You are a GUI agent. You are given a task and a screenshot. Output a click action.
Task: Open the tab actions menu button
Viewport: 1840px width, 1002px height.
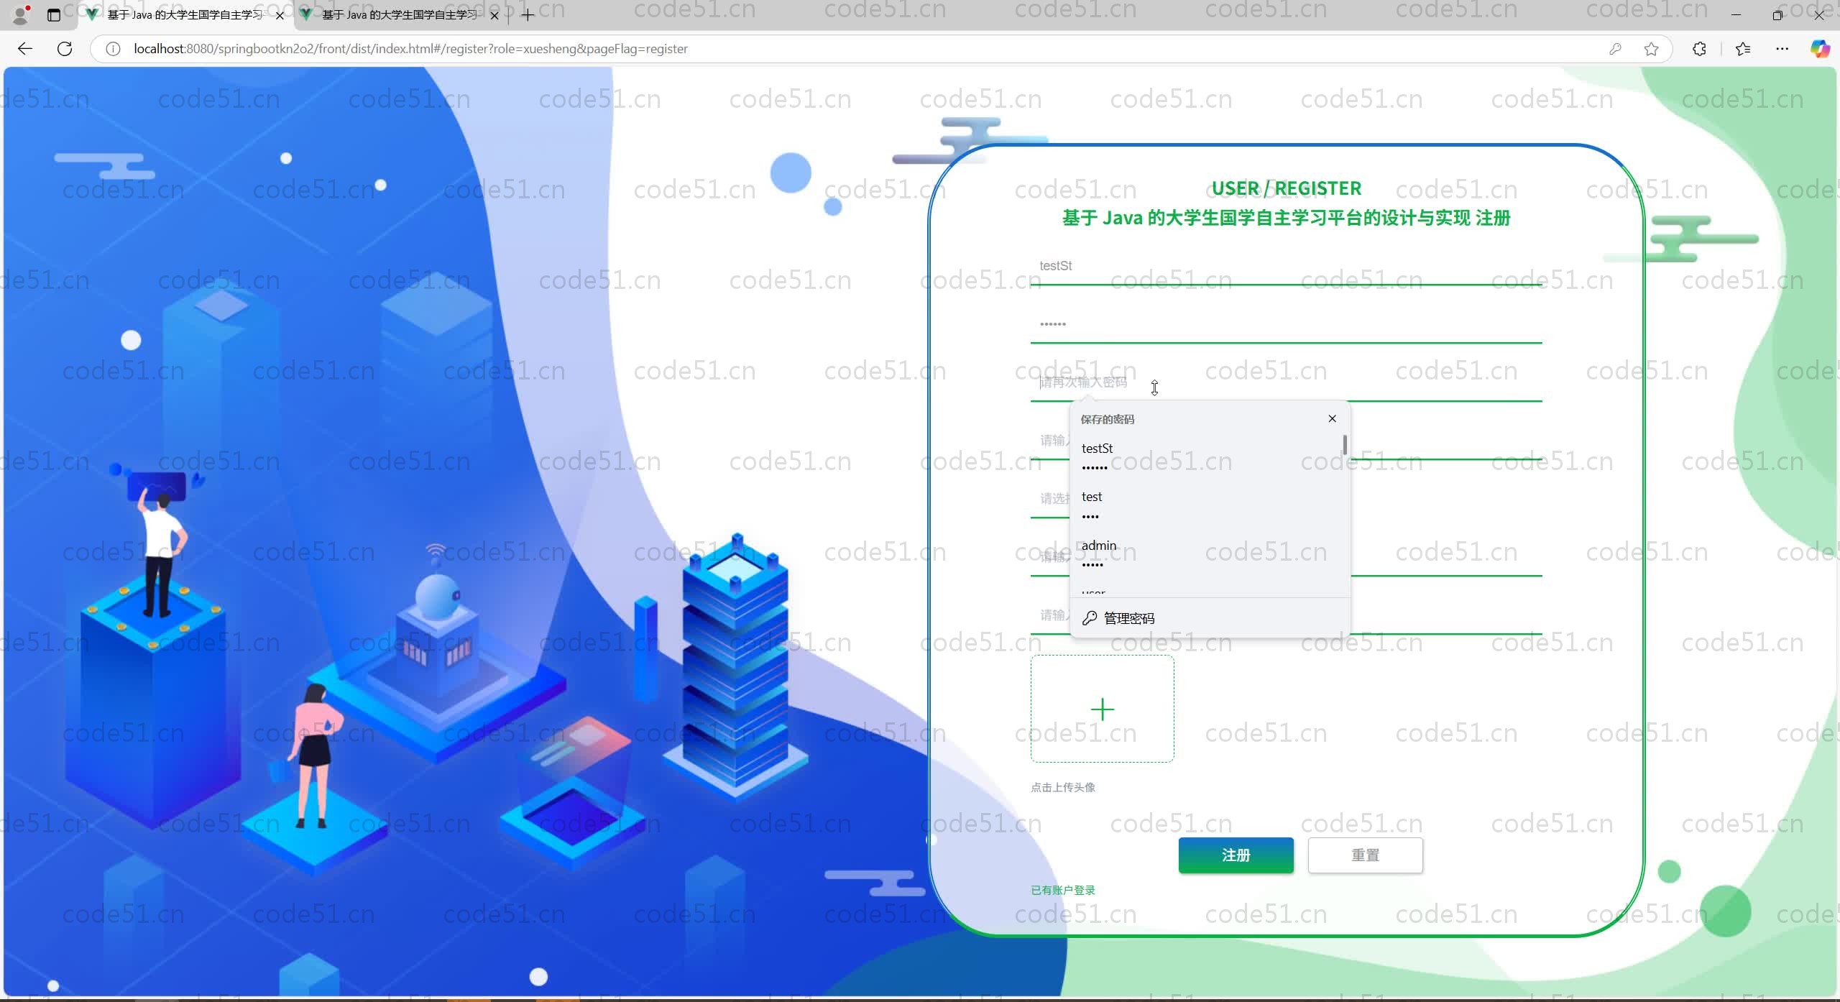54,15
